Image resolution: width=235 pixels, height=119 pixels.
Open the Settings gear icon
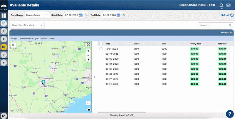point(231,33)
